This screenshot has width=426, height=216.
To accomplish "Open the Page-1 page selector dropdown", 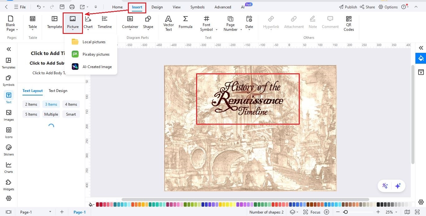I will 35,212.
